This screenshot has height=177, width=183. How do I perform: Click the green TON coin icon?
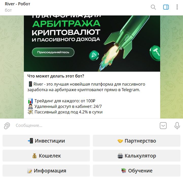(94, 55)
